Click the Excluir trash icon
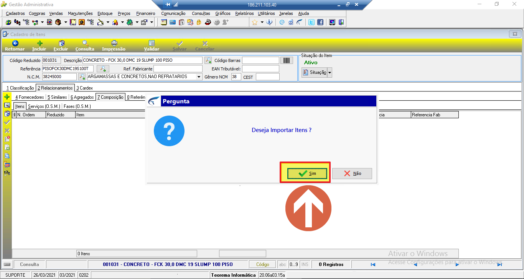 pyautogui.click(x=61, y=43)
